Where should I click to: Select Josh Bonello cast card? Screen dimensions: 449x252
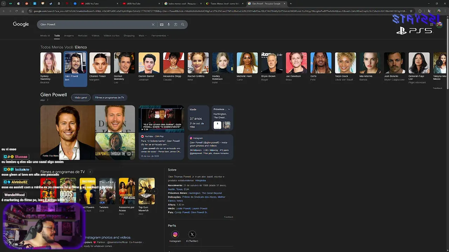click(x=395, y=67)
